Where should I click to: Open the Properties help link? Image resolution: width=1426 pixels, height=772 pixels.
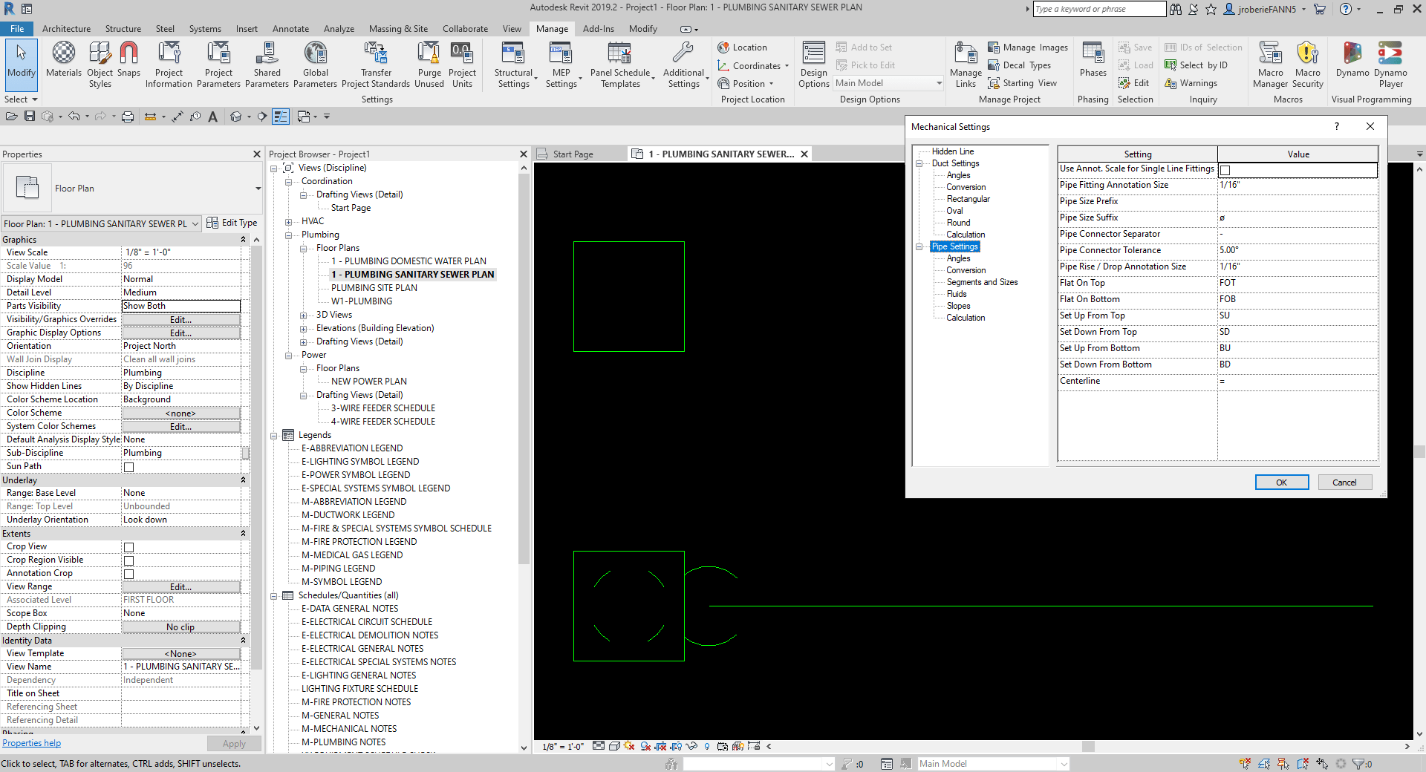[x=31, y=742]
